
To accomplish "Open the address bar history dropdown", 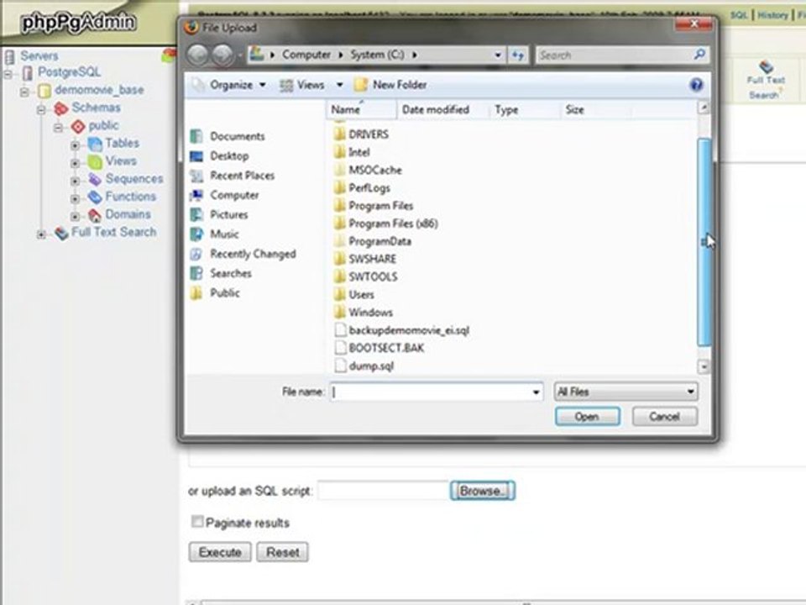I will coord(498,55).
